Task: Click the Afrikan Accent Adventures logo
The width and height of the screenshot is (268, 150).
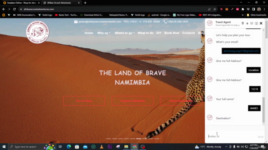Action: (38, 32)
